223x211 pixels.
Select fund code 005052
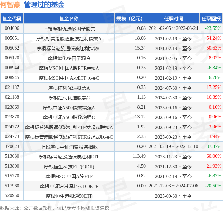click(x=12, y=48)
